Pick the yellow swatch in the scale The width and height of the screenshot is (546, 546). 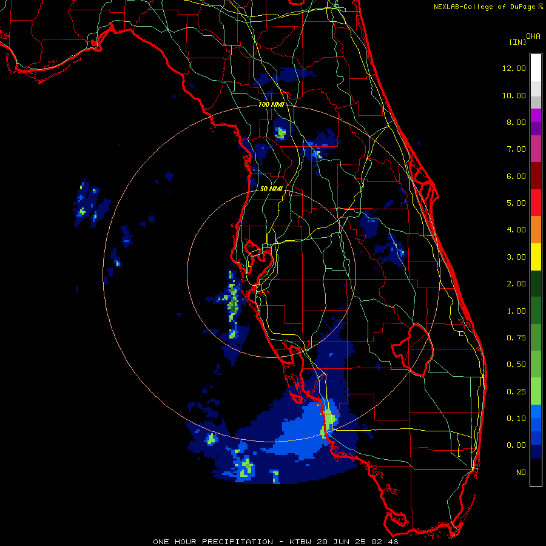point(536,257)
